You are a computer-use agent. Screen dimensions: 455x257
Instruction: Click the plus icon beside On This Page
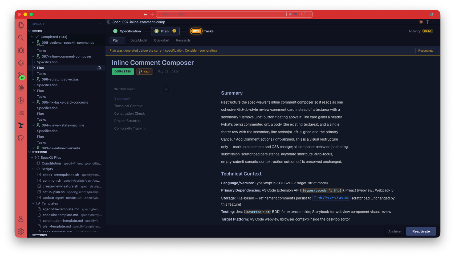pyautogui.click(x=166, y=89)
